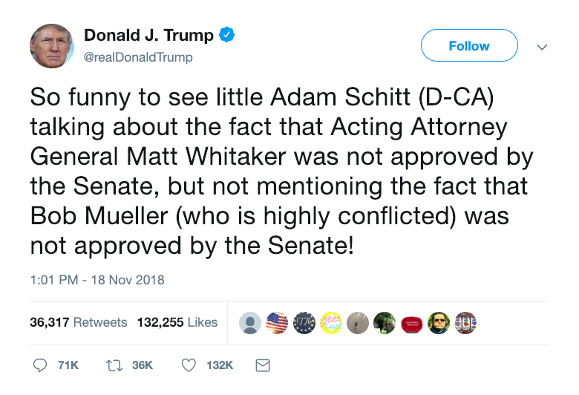Click the red hat avatar

coord(412,323)
